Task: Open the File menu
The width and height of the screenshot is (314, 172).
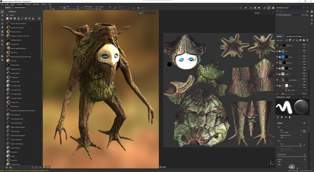Action: (x=2, y=4)
